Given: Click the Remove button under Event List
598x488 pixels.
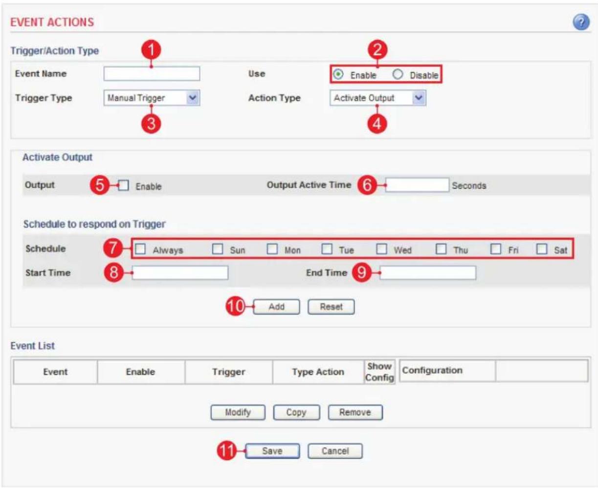Looking at the screenshot, I should click(x=355, y=412).
